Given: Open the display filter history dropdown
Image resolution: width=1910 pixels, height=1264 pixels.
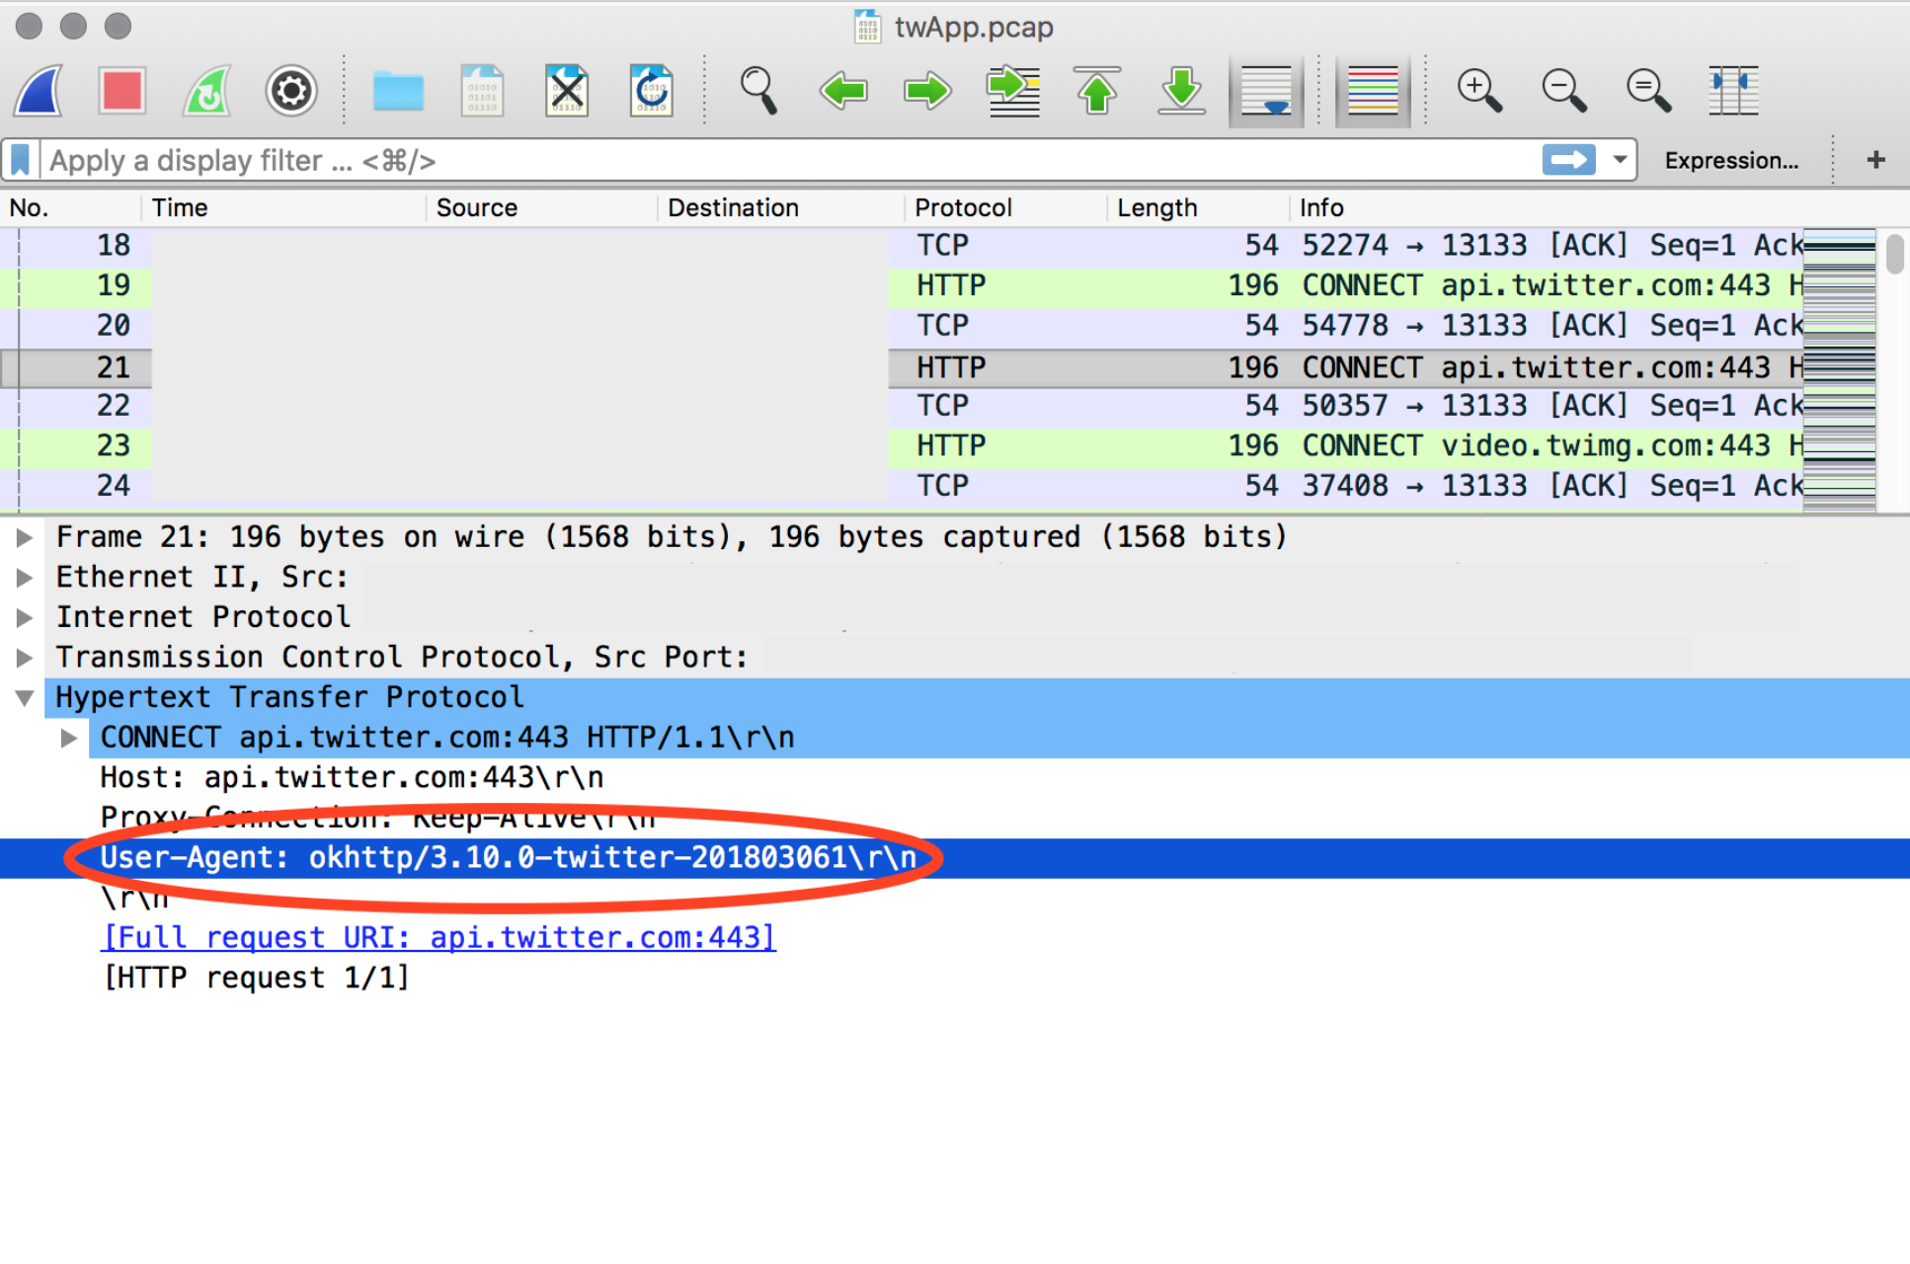Looking at the screenshot, I should [x=1620, y=160].
